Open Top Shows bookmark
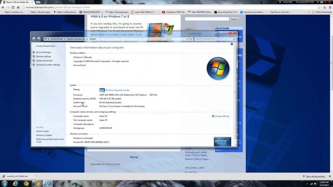Screen dimensions: 333x187 click(x=280, y=12)
